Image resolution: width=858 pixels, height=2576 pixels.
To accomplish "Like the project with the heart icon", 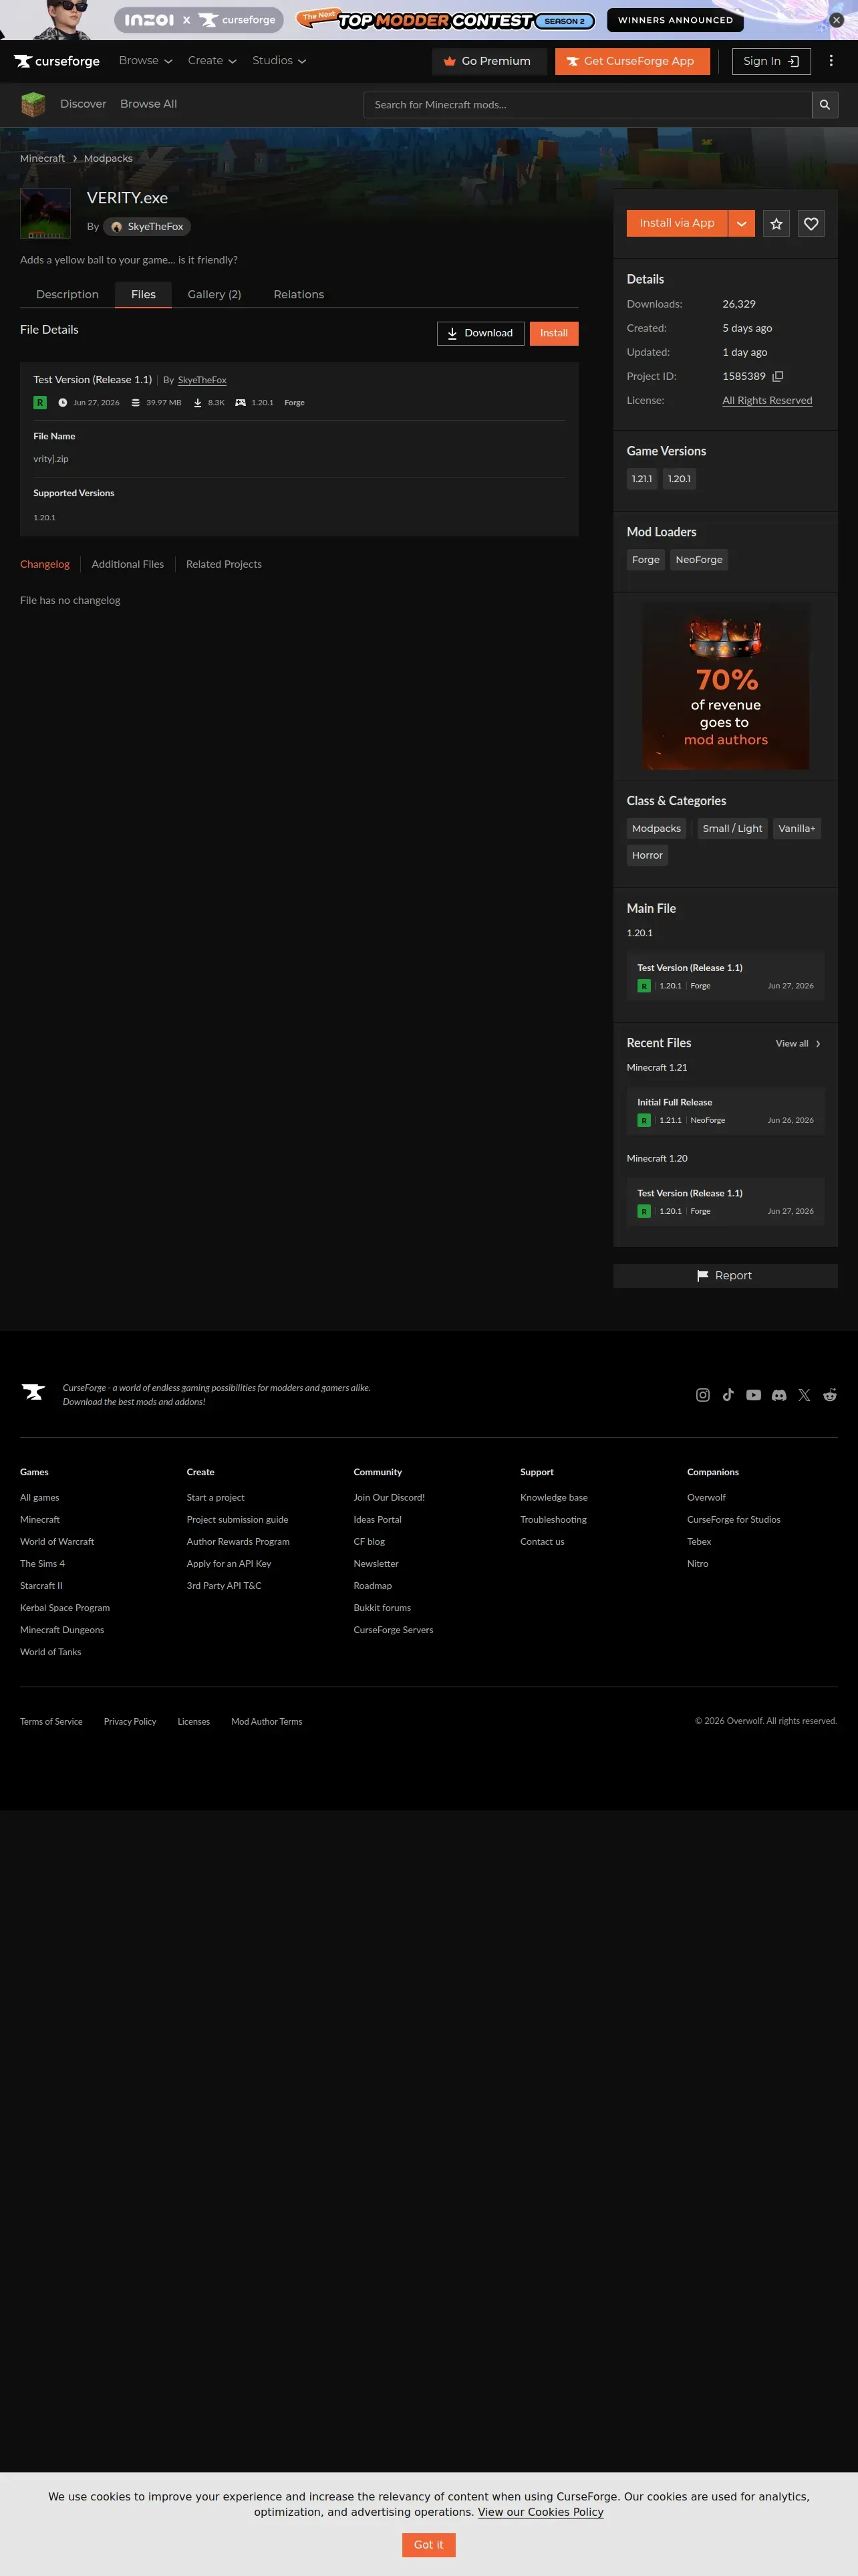I will (811, 224).
